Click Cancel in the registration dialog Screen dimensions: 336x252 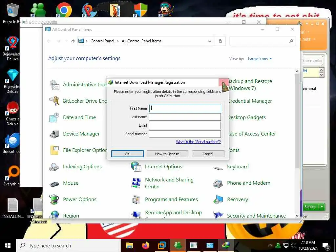tap(208, 154)
